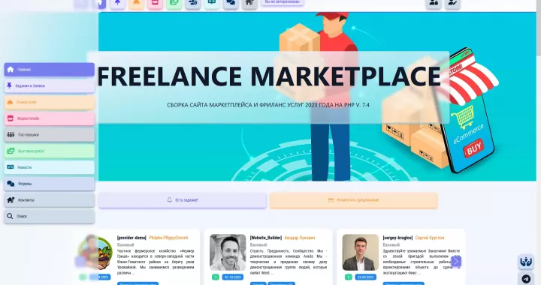Screen dimensions: 541x285
Task: Click green badge '2' on sergey-kruglov card
Action: tap(348, 277)
